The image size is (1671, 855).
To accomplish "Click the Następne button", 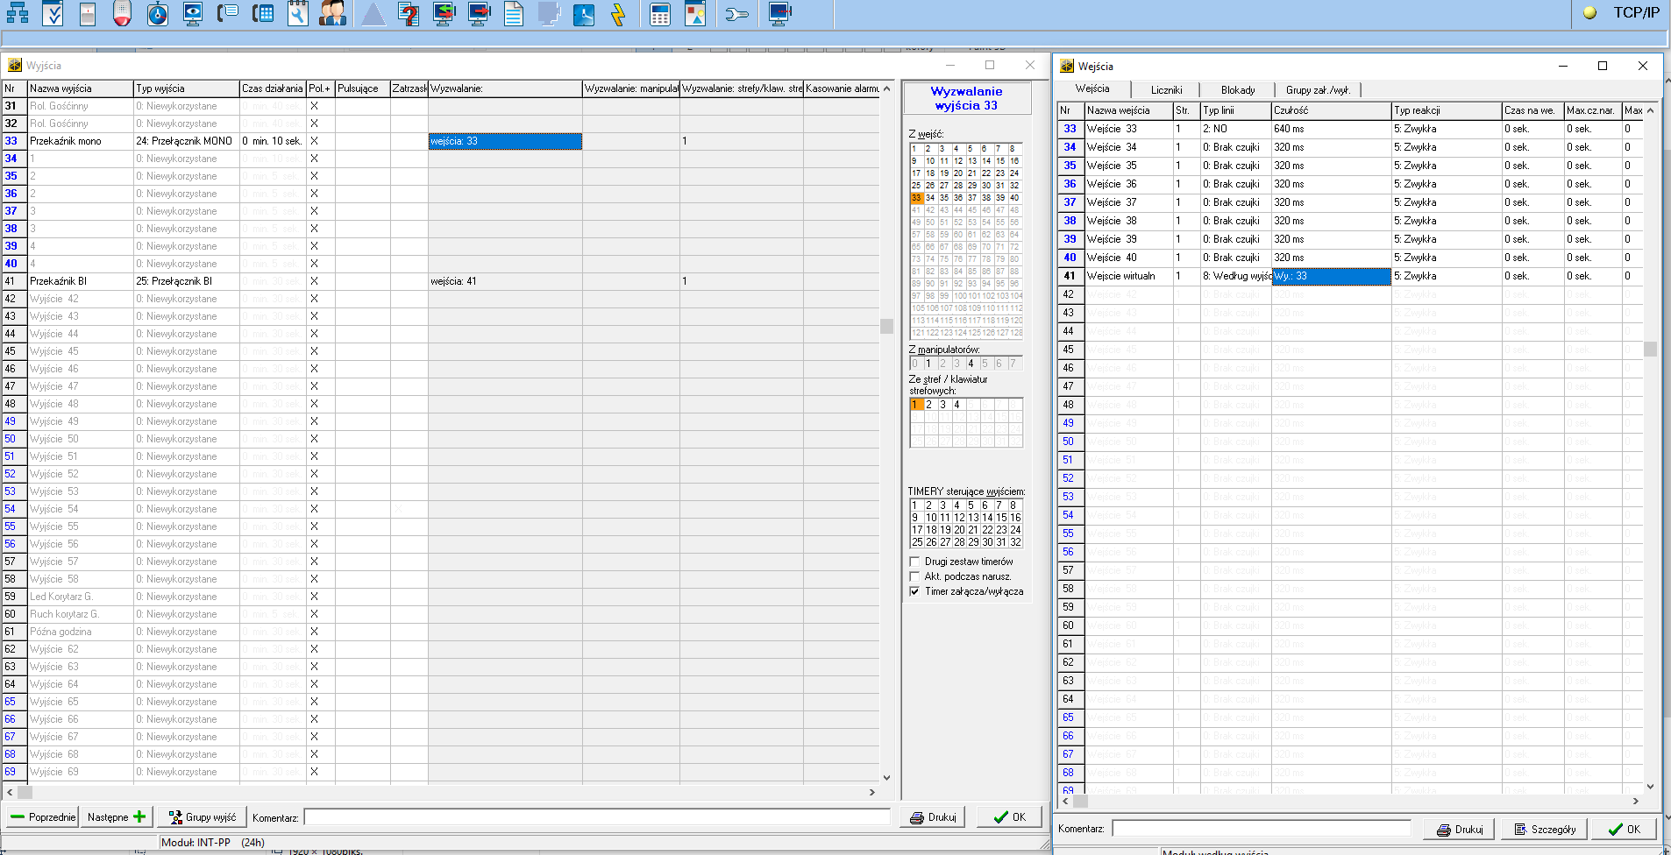I will [x=117, y=817].
